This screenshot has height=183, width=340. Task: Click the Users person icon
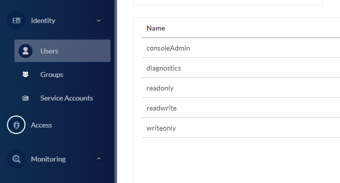coord(25,51)
